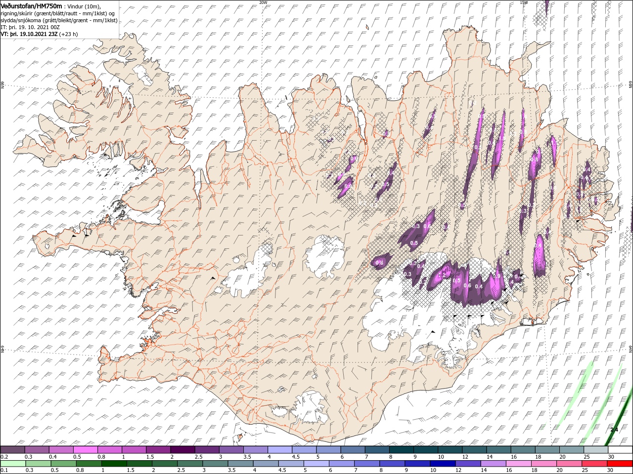Screen dimensions: 633x474
Task: Click the '24' value label near green streak
Action: pos(614,430)
